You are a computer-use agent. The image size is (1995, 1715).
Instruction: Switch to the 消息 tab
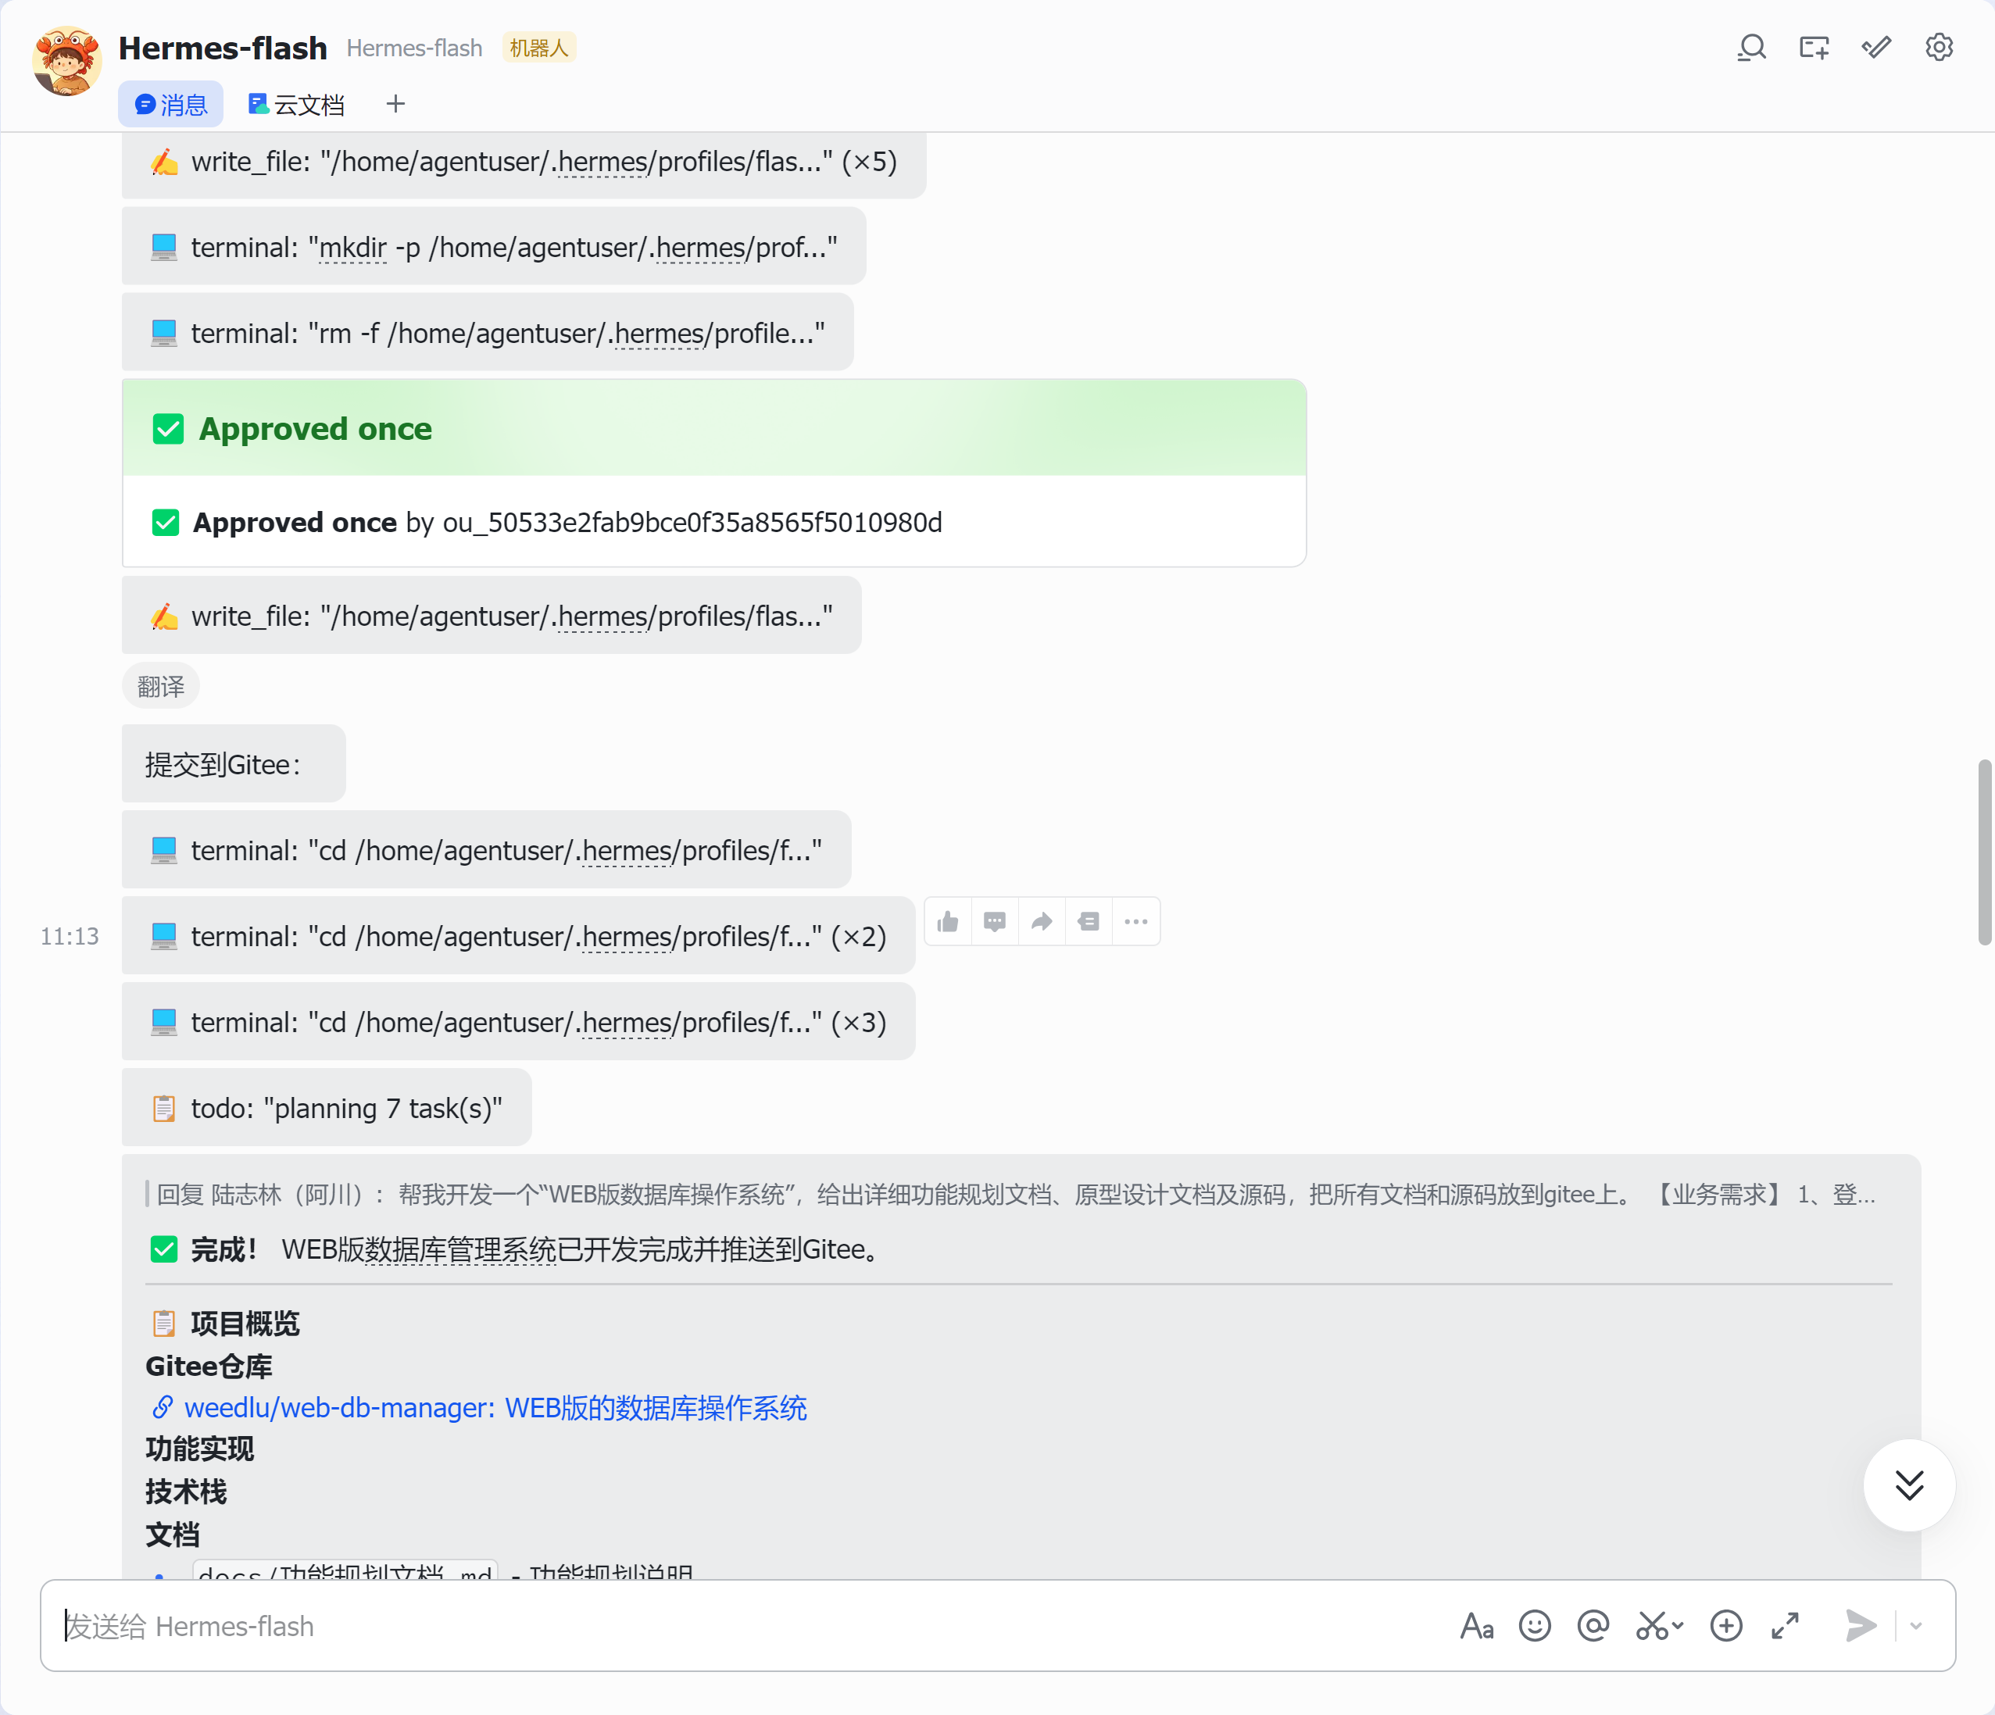(170, 104)
